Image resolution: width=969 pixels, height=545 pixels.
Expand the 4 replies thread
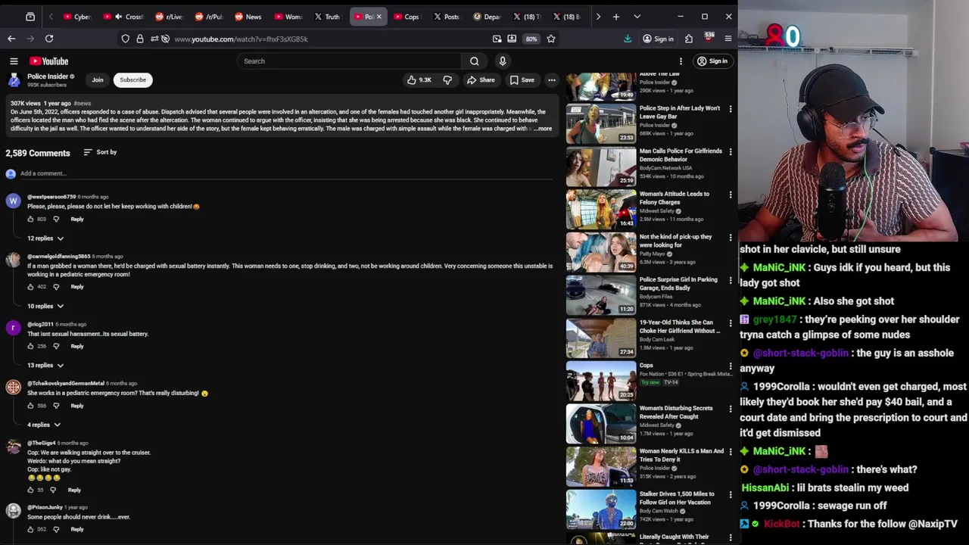(44, 425)
